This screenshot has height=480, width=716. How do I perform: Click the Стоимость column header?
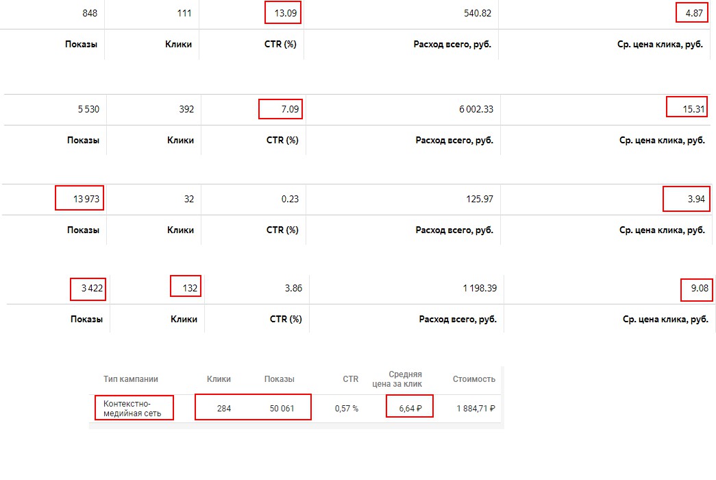point(473,379)
